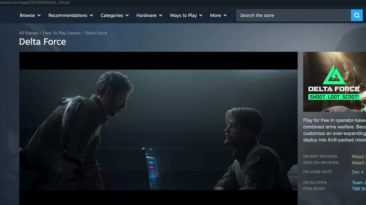
Task: Open the developer Team J link
Action: pyautogui.click(x=359, y=183)
